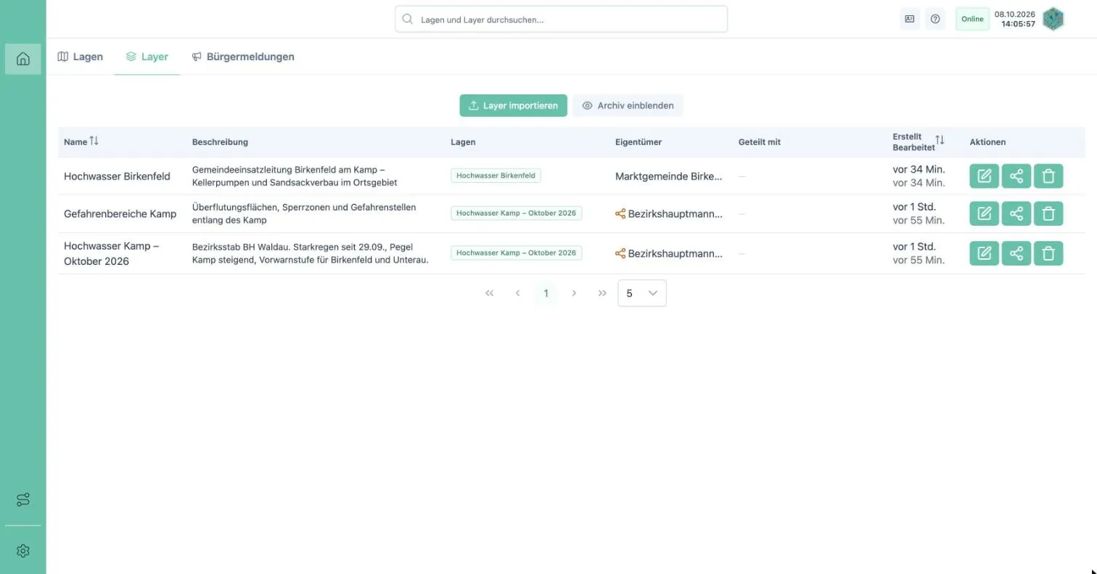
Task: Open the user avatar menu
Action: click(1053, 19)
